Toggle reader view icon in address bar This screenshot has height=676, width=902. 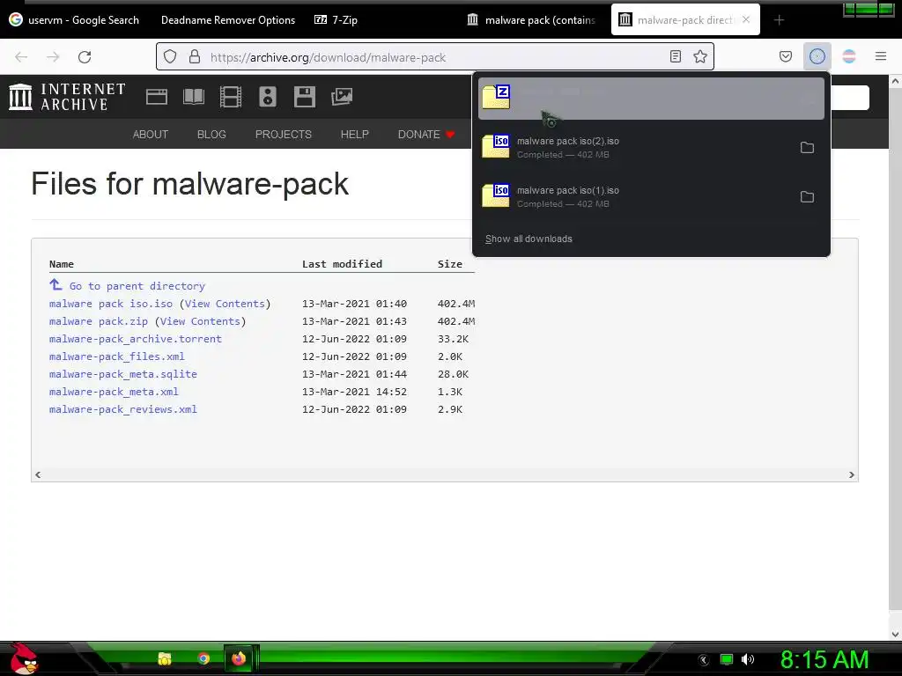(676, 56)
